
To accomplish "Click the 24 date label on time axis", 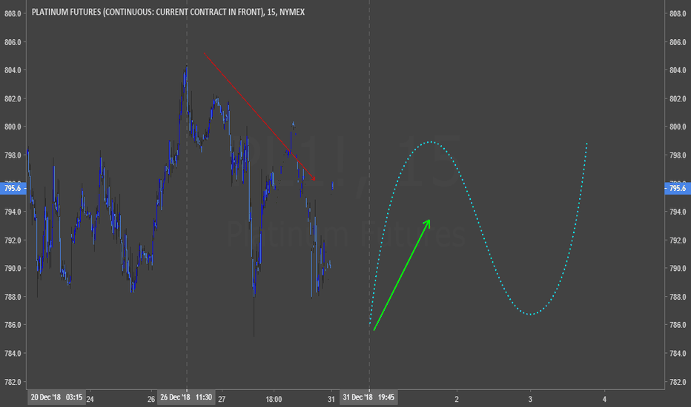I will [90, 399].
